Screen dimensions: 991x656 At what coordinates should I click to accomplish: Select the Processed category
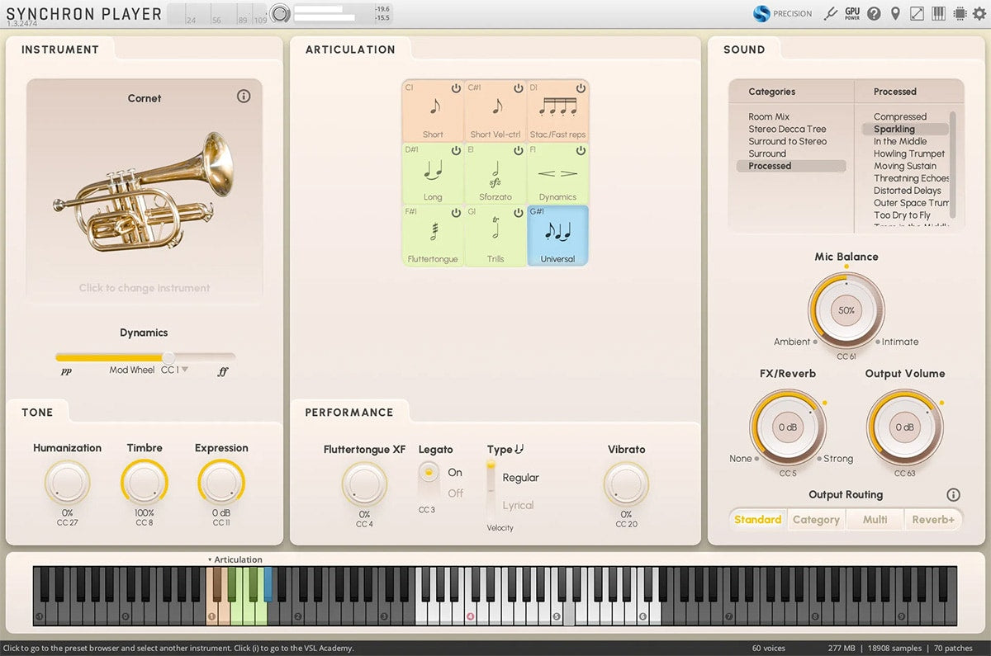pos(791,166)
